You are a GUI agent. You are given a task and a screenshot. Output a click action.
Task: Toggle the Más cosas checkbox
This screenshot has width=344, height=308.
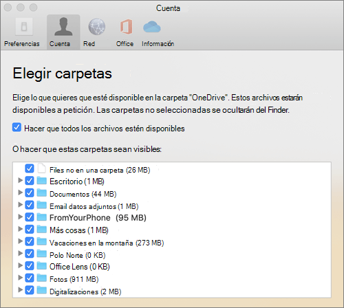point(30,229)
